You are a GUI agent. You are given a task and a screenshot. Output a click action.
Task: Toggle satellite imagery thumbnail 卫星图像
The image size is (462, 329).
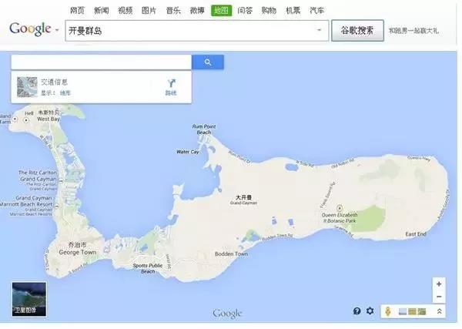point(29,300)
